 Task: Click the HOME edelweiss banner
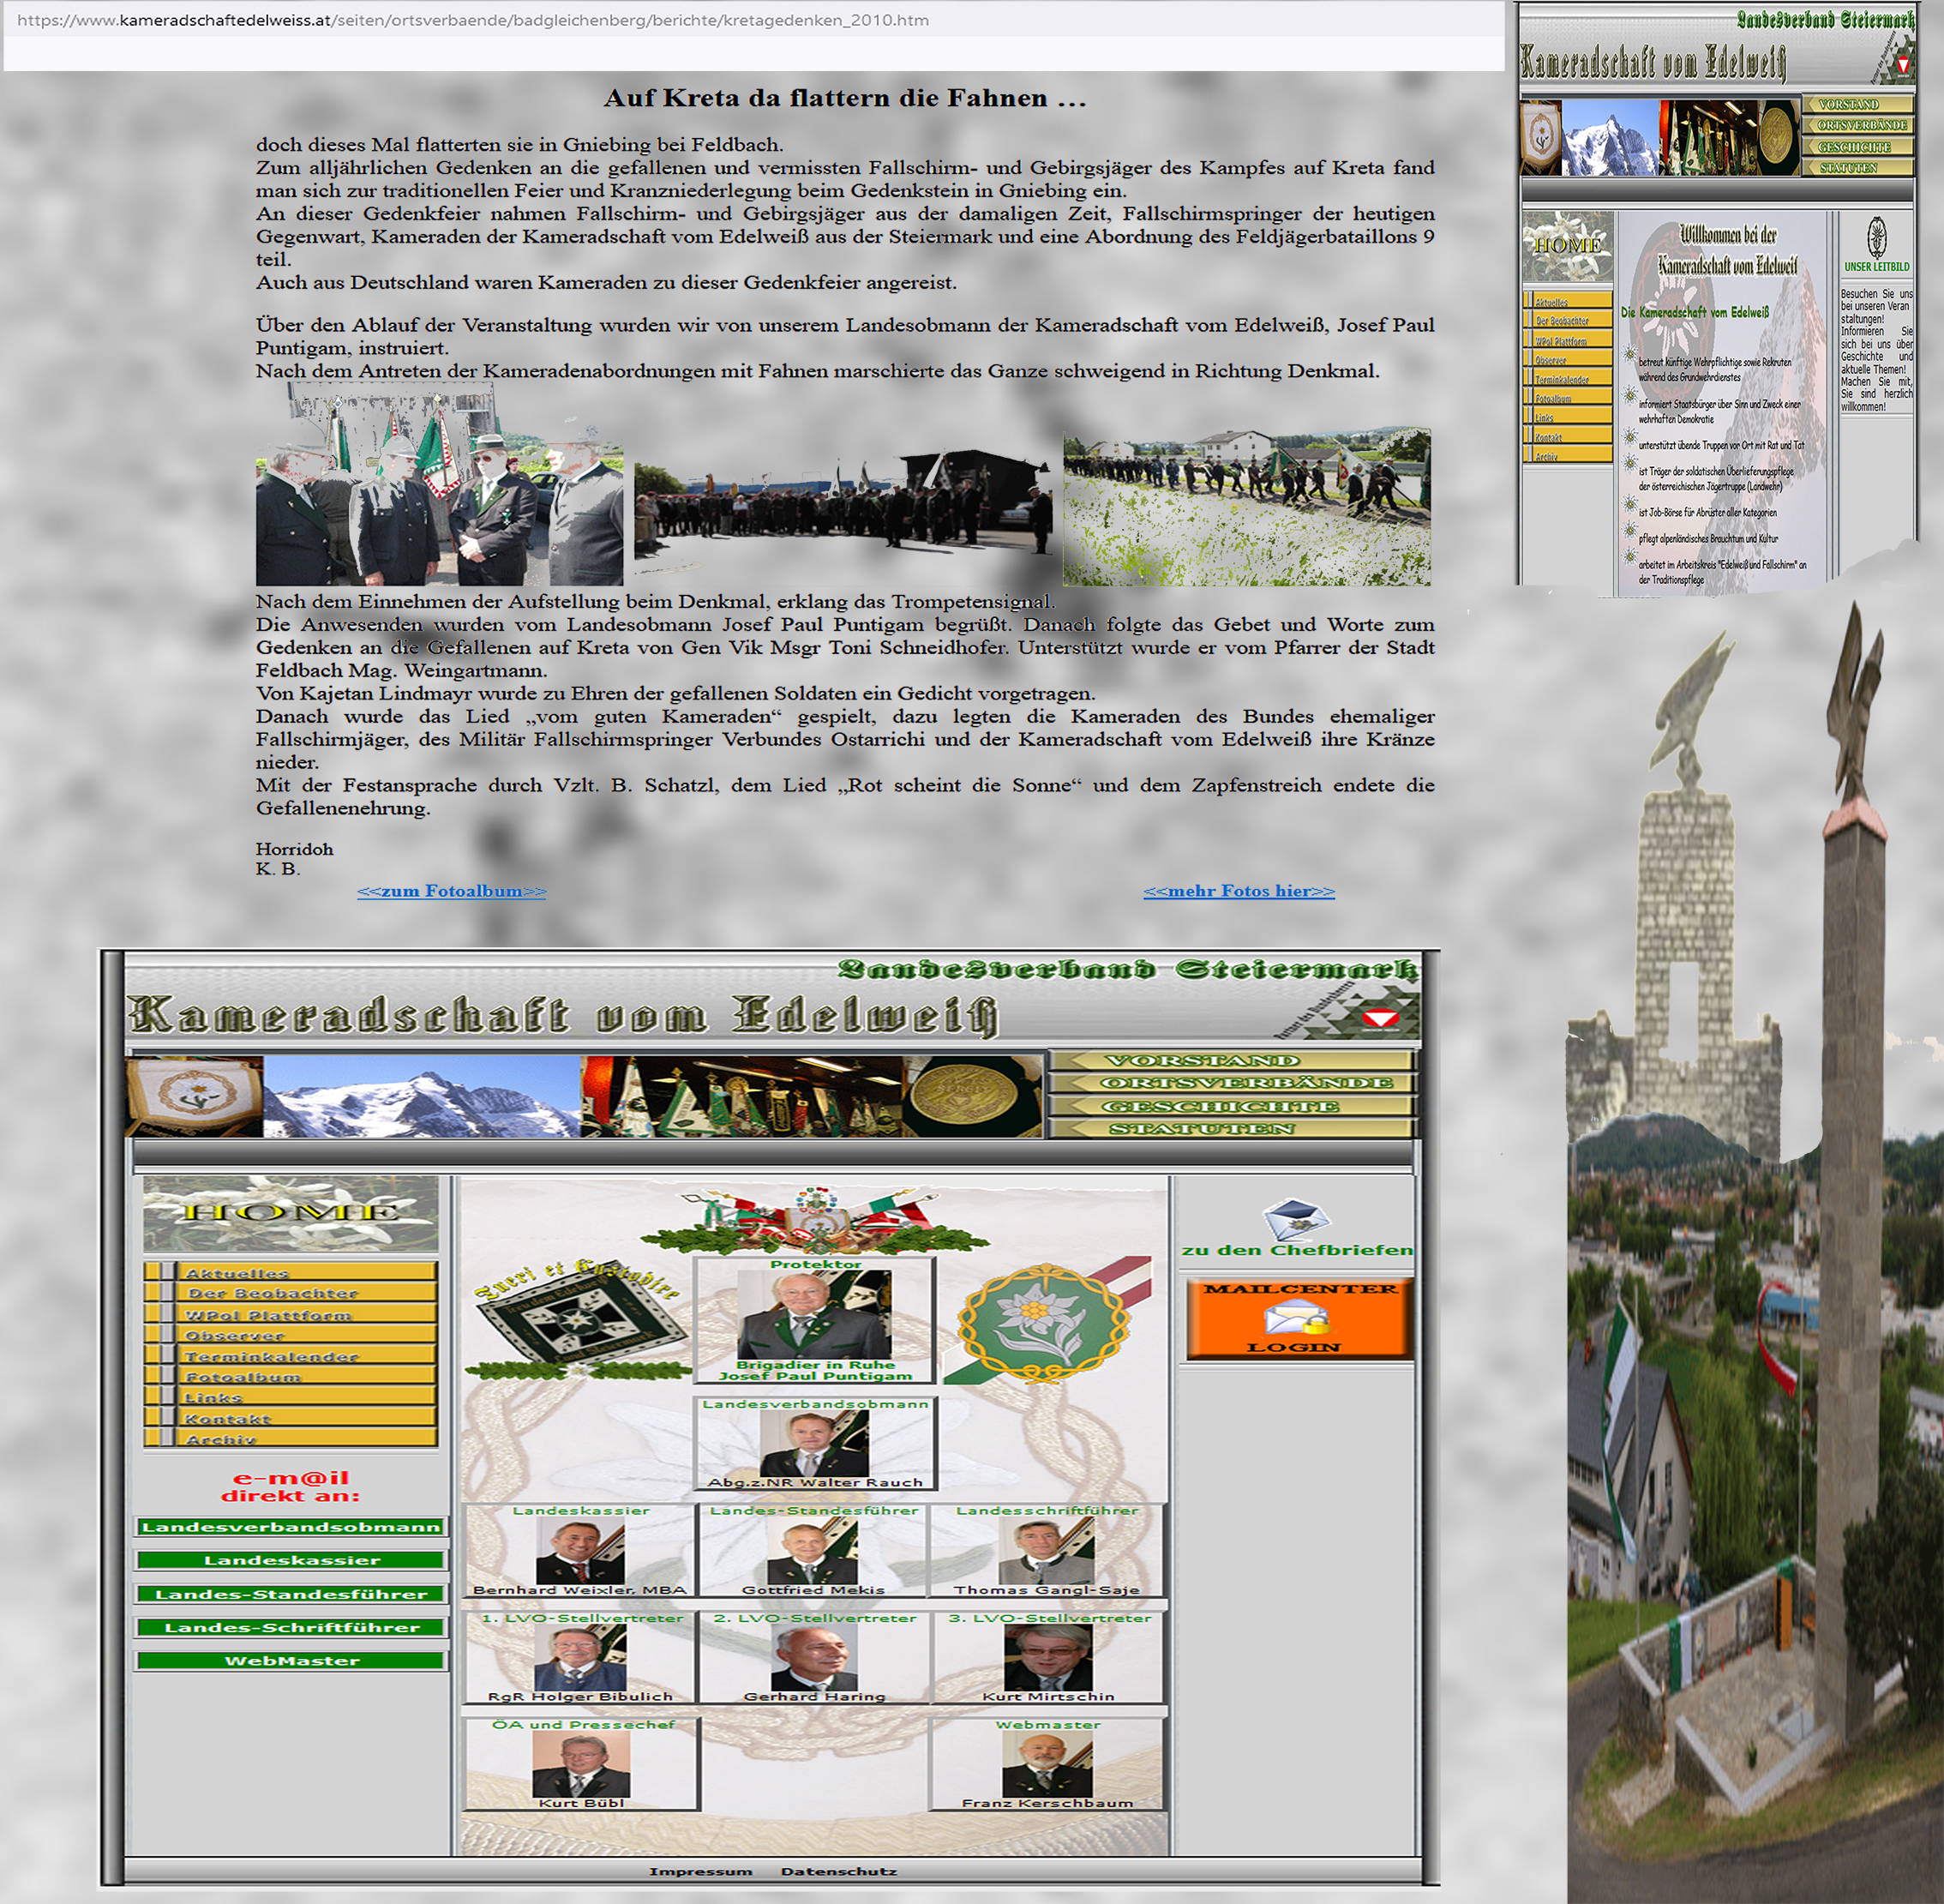(x=290, y=1213)
